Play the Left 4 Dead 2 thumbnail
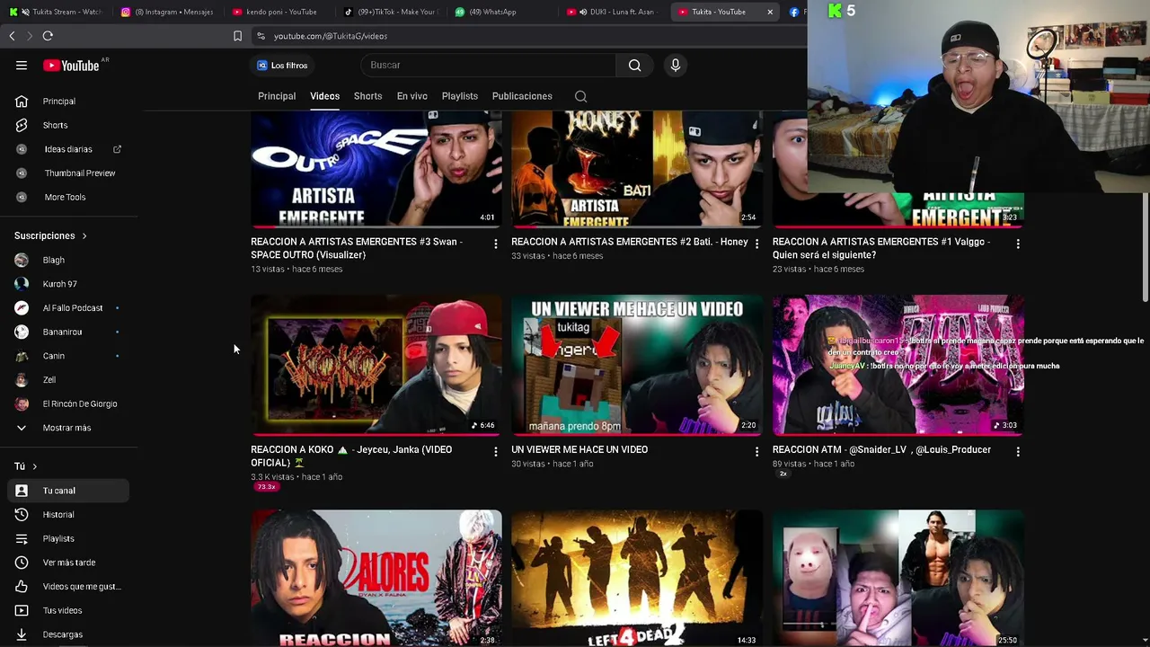 coord(637,578)
